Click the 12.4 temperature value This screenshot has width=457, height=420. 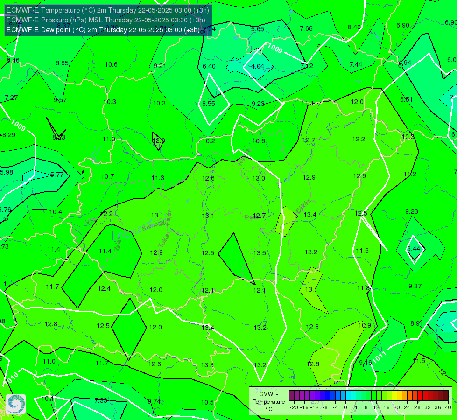pos(104,288)
